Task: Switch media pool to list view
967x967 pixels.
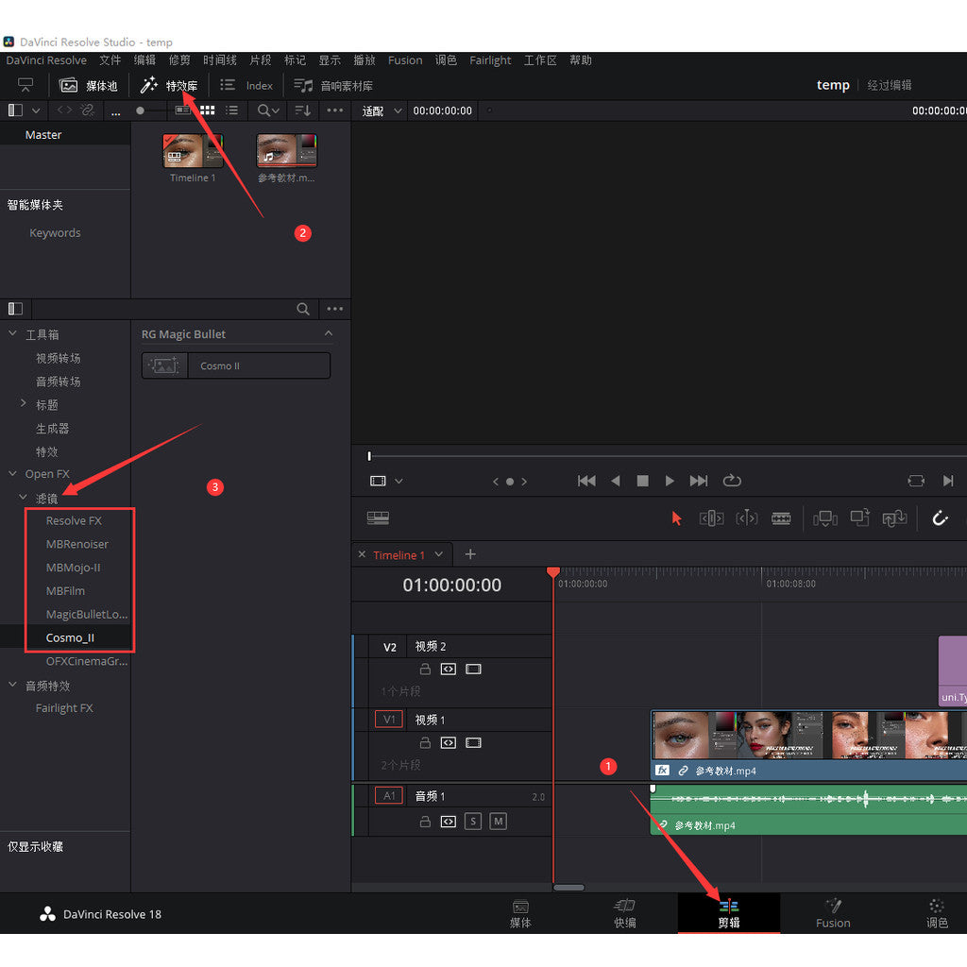Action: tap(232, 110)
